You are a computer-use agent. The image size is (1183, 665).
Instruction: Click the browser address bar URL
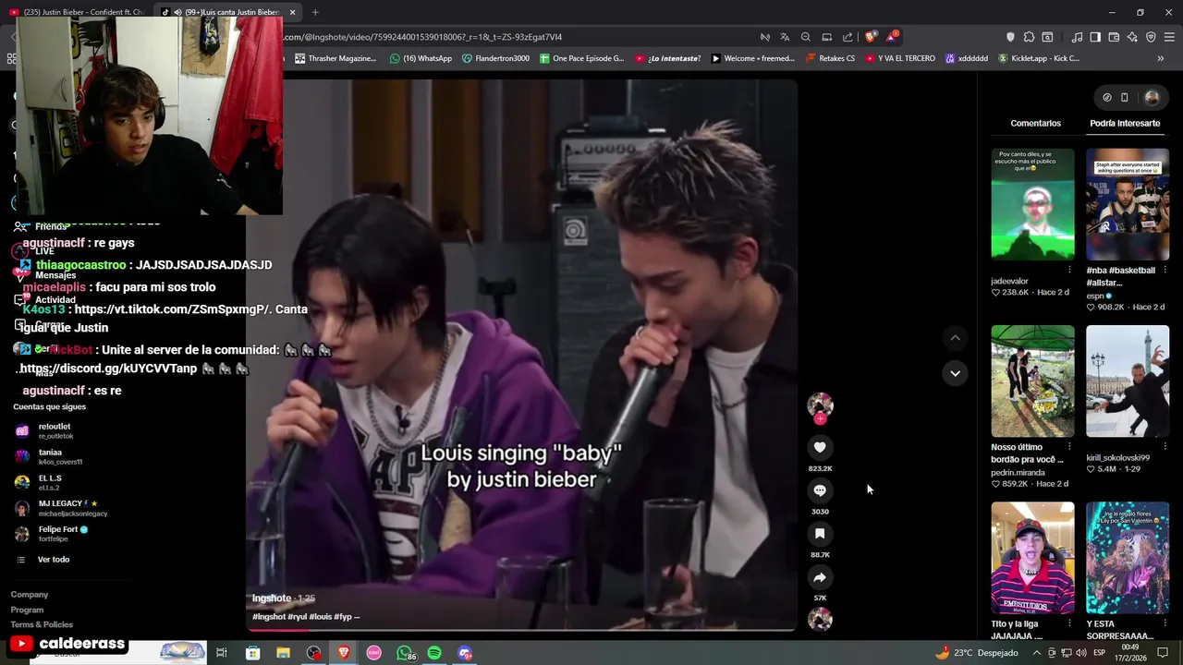pyautogui.click(x=422, y=37)
